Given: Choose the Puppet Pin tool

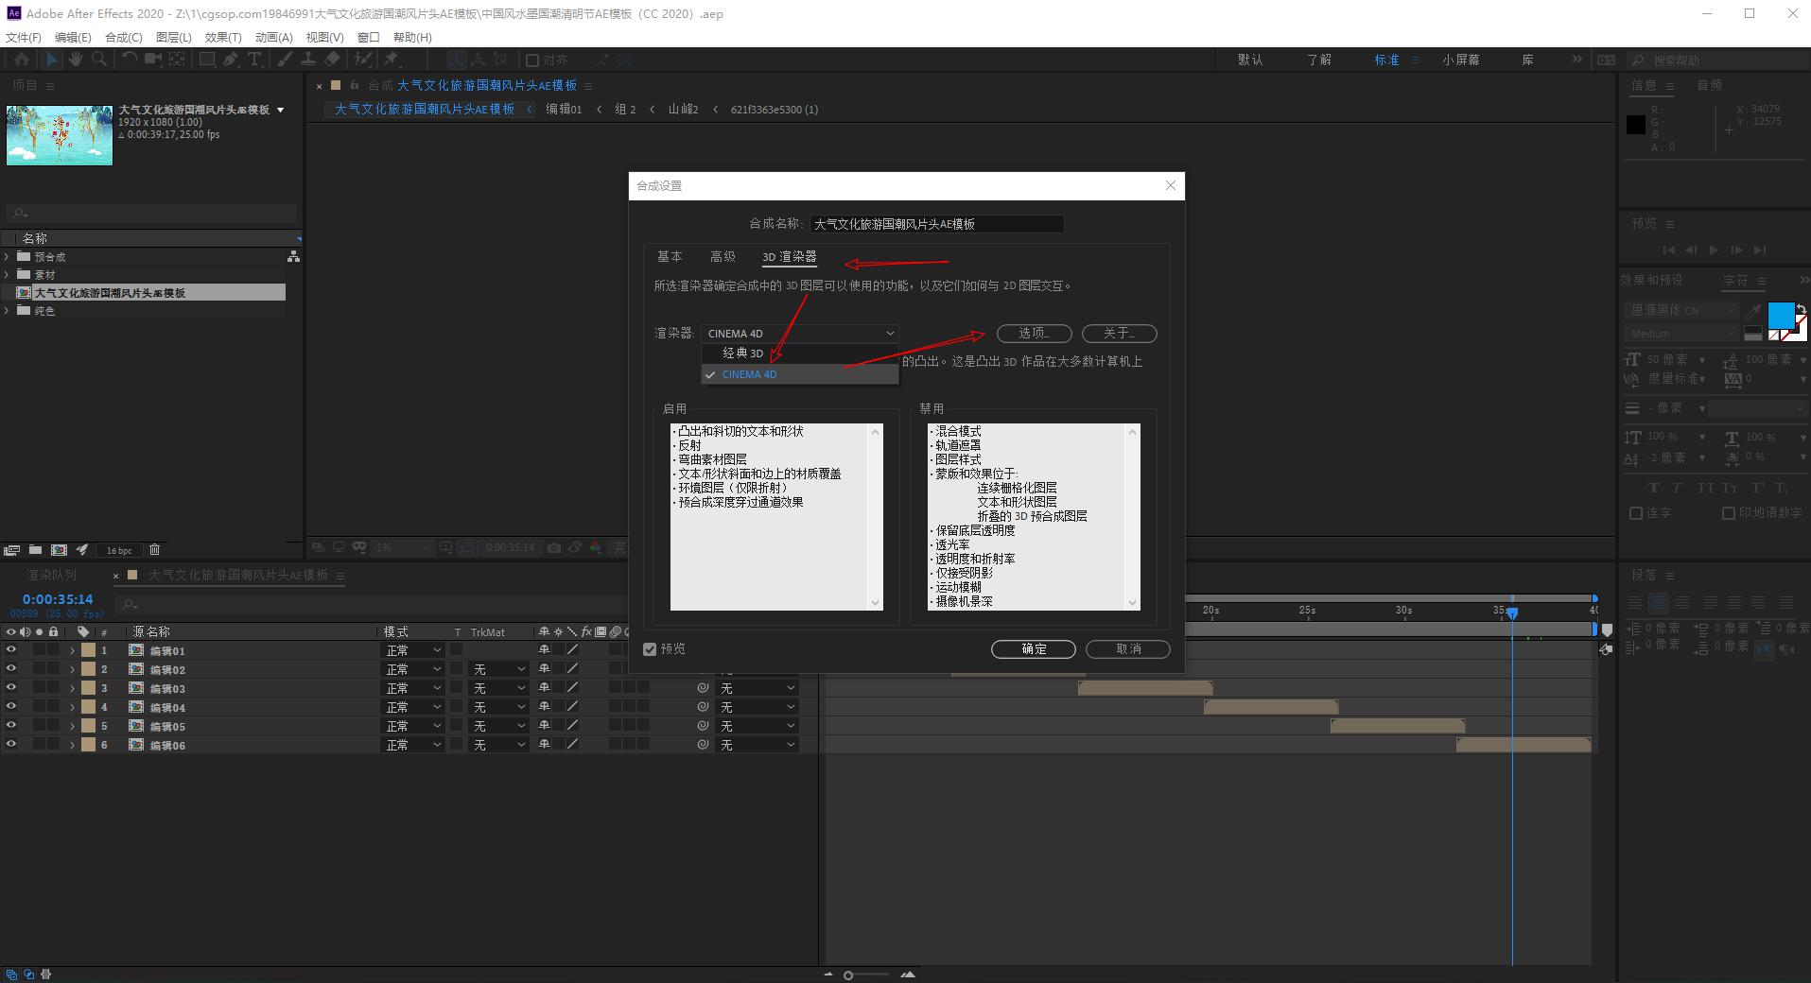Looking at the screenshot, I should pos(392,59).
